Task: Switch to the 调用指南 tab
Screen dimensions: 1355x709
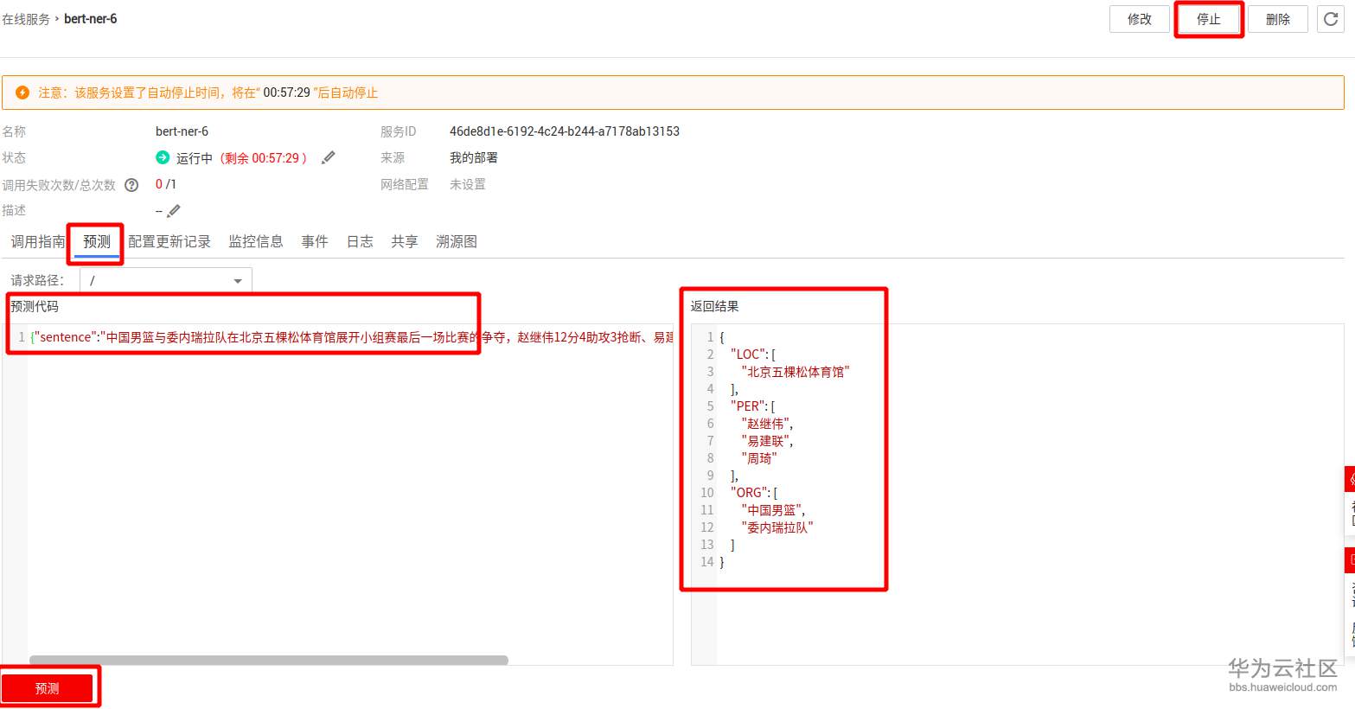Action: tap(38, 242)
